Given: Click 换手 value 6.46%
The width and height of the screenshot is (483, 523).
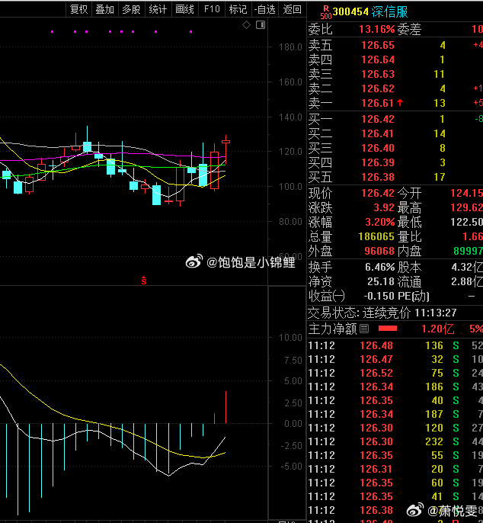Looking at the screenshot, I should pos(380,267).
